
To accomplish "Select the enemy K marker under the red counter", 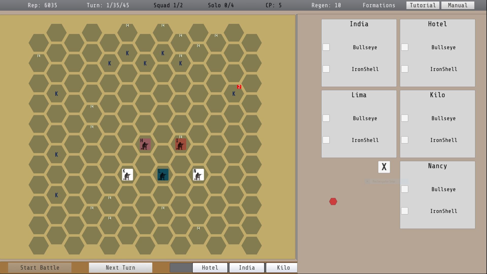I will 234,93.
